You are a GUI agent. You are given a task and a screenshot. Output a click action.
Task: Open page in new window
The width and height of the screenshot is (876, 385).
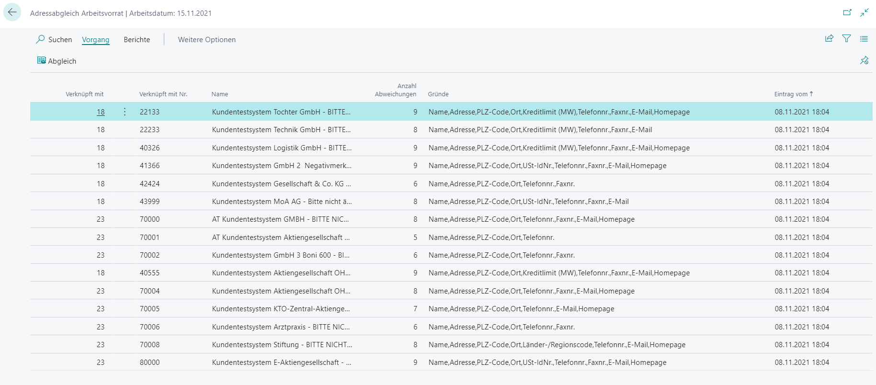click(847, 12)
